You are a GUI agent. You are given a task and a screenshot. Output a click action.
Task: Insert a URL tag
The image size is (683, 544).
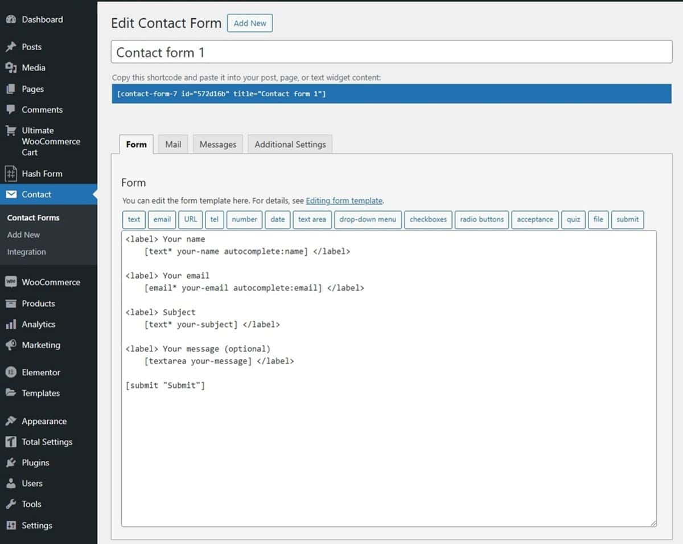tap(191, 219)
